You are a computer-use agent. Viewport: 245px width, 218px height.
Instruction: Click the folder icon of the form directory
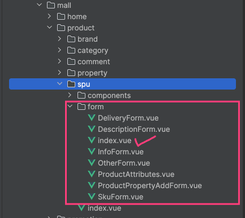pyautogui.click(x=81, y=106)
